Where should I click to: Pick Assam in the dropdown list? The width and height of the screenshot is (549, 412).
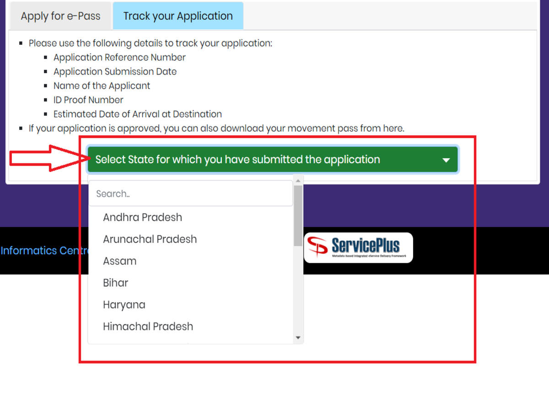(120, 261)
